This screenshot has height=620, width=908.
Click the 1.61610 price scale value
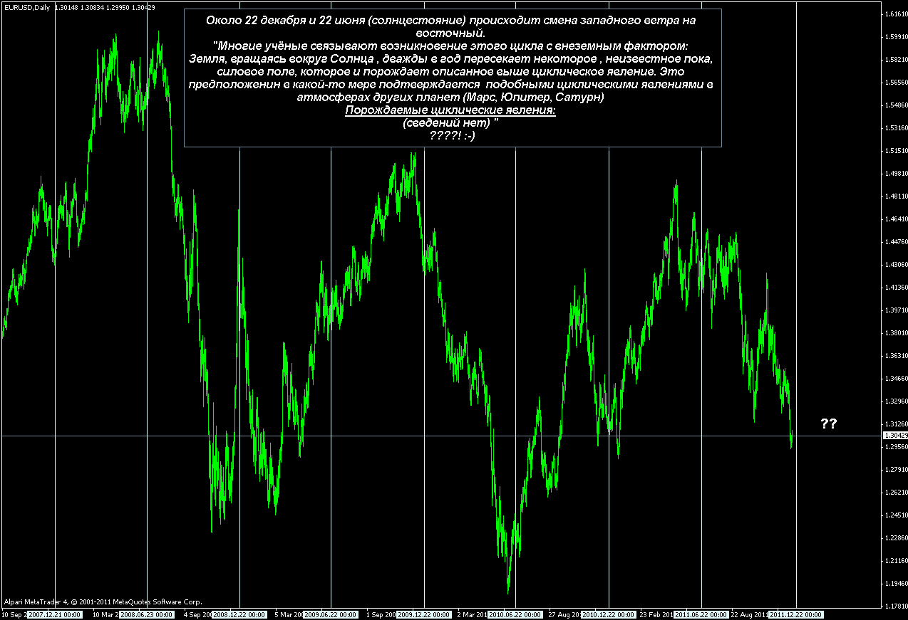click(894, 14)
